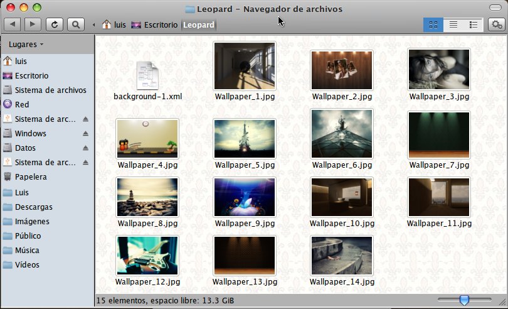508x309 pixels.
Task: Show the hidden left breadcrumb arrow path
Action: pos(93,24)
